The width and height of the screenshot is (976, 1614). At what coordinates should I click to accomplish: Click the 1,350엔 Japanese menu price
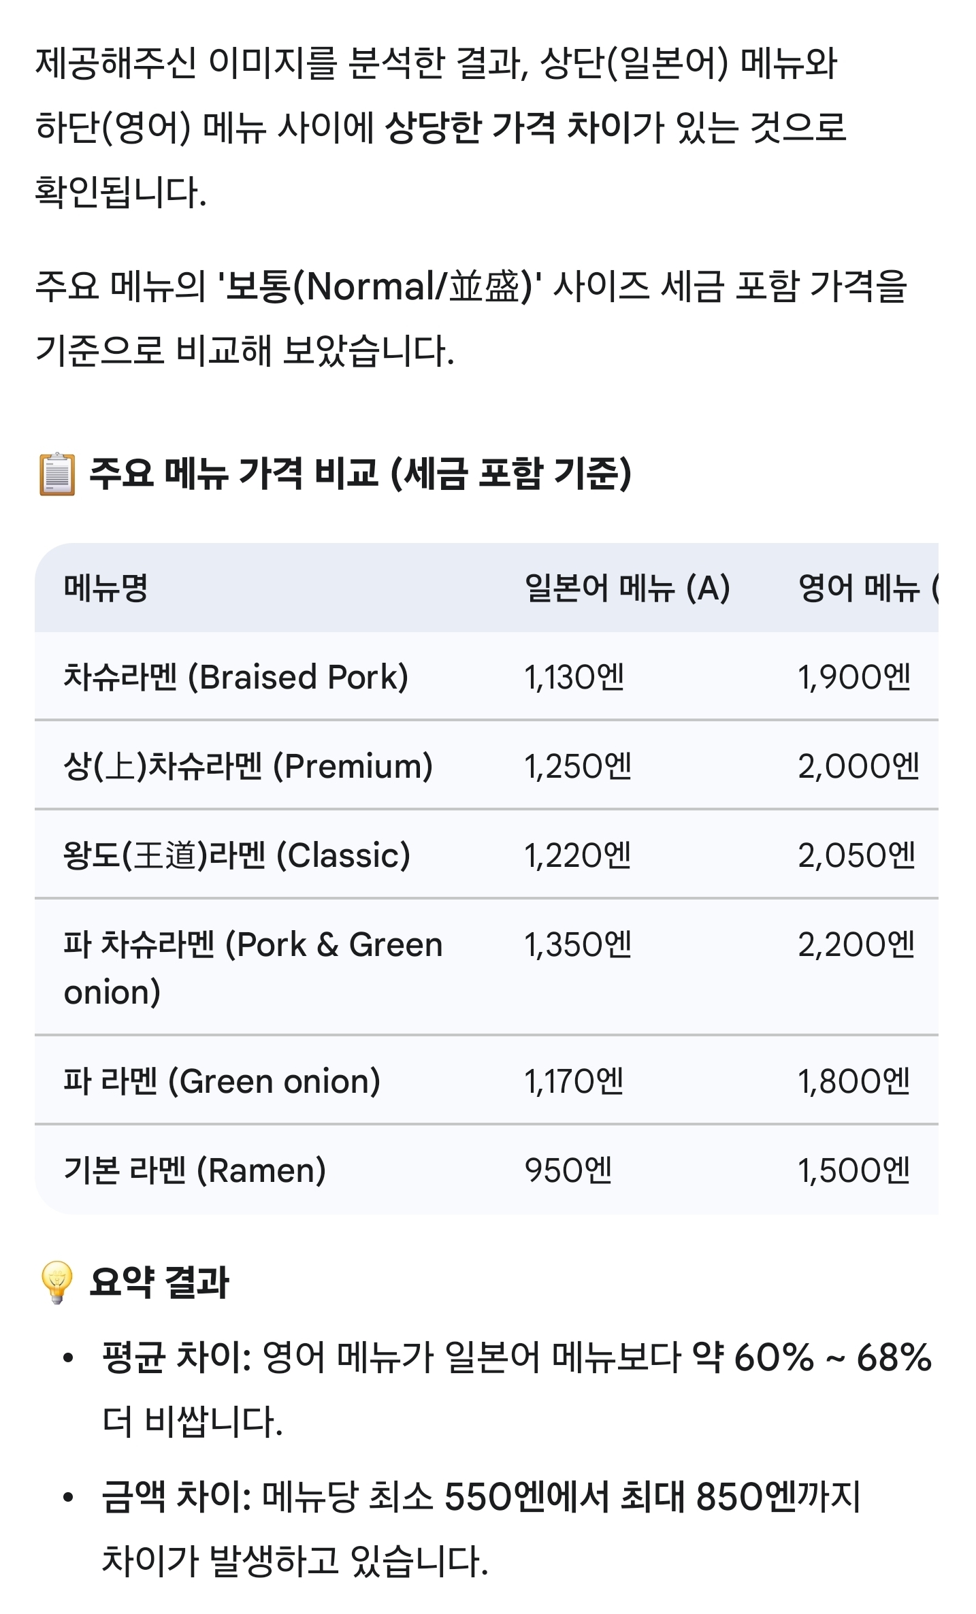[x=577, y=944]
